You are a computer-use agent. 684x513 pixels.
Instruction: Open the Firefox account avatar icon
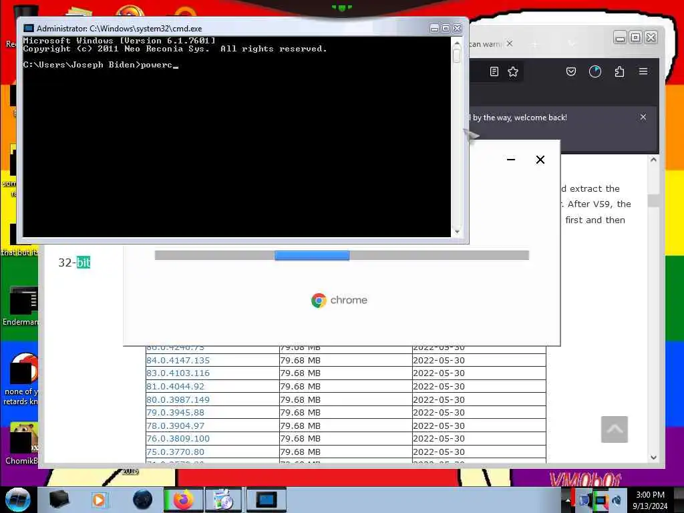click(x=595, y=71)
